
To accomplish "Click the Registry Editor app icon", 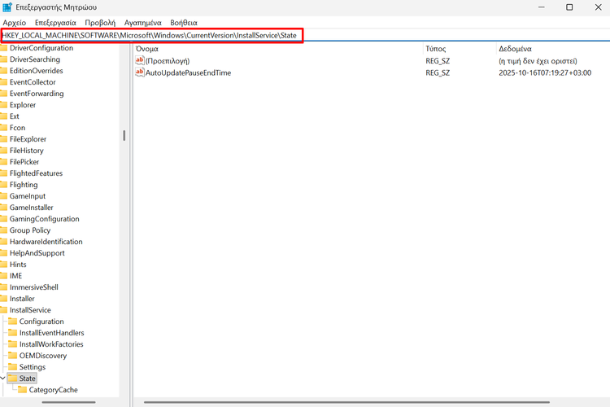I will (7, 7).
